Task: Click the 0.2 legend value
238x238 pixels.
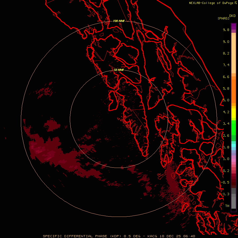Action: coord(226,171)
